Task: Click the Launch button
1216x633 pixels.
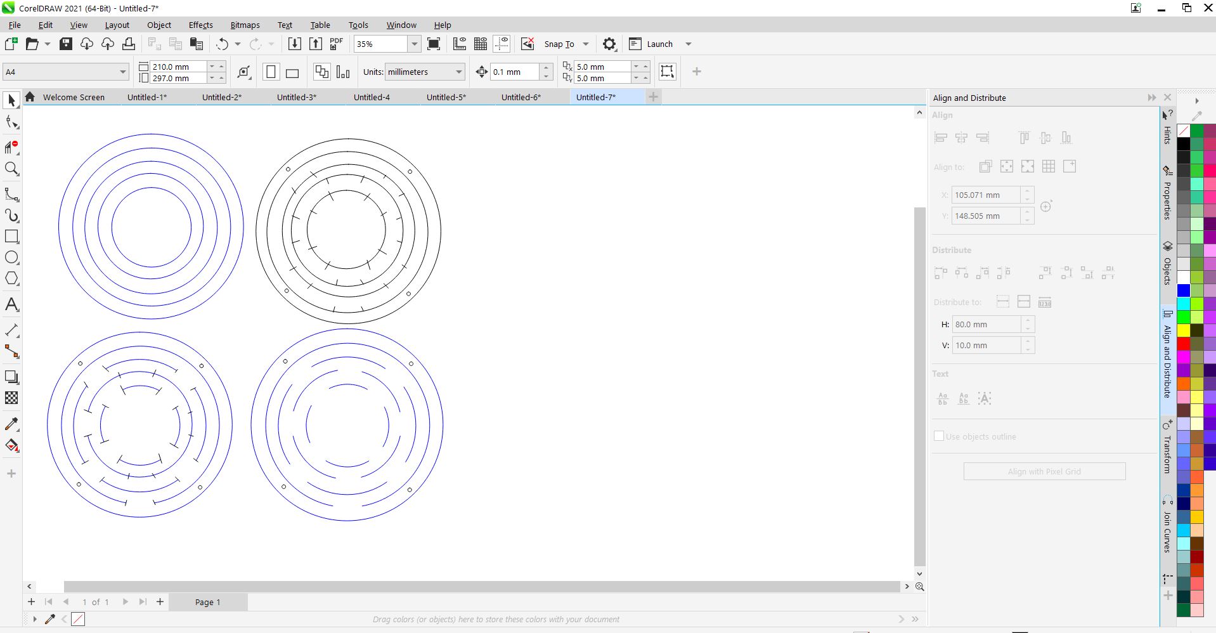Action: click(659, 44)
